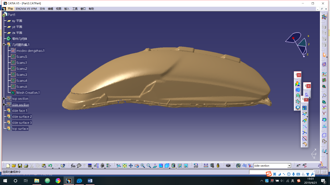Click the Undo arrow icon
The width and height of the screenshot is (330, 185).
point(50,166)
